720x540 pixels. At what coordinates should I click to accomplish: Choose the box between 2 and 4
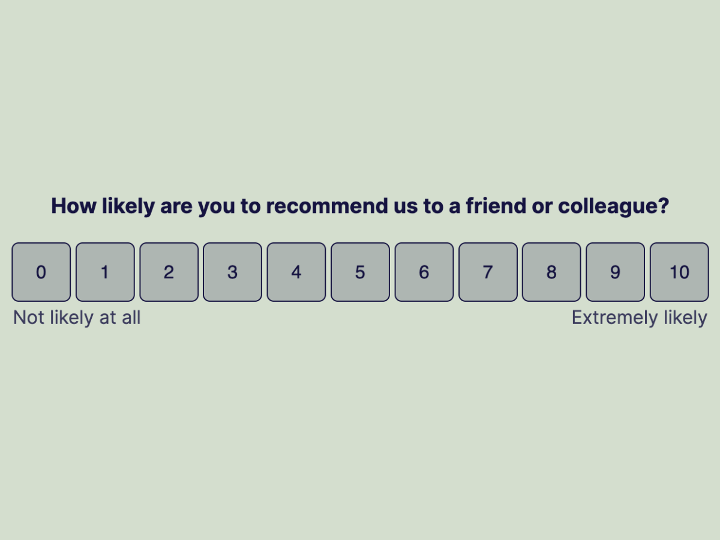232,272
